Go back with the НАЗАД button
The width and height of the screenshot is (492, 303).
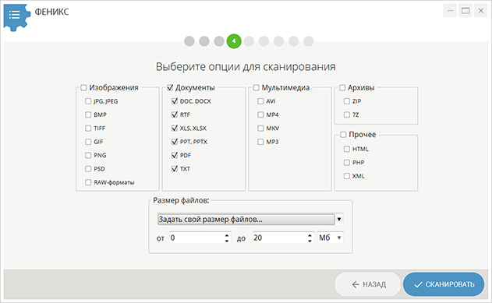[x=368, y=284]
